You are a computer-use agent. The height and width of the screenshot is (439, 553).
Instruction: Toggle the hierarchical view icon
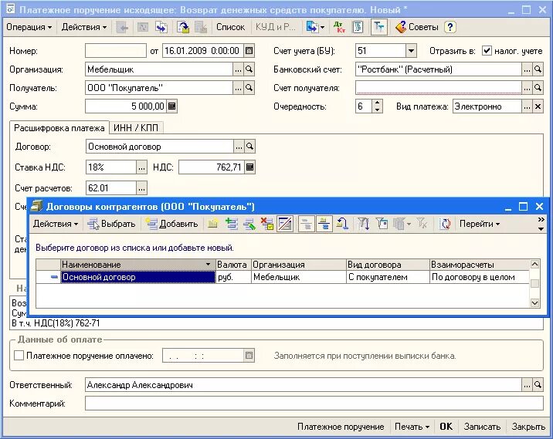[307, 224]
